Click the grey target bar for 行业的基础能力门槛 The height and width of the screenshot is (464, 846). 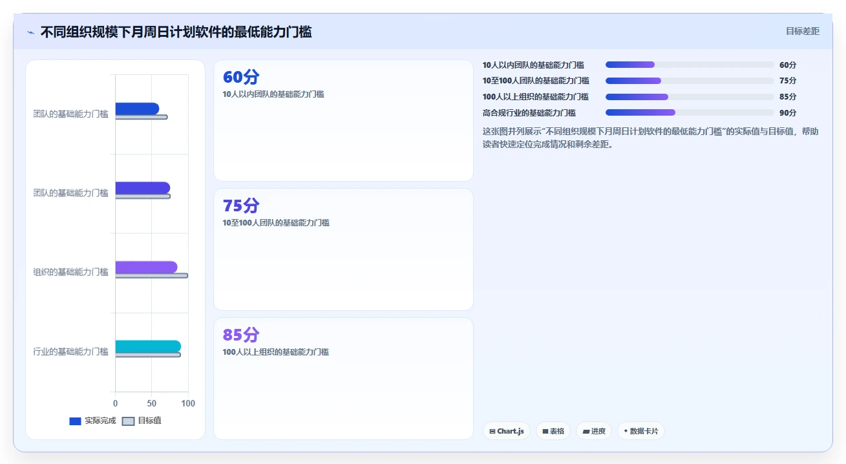148,355
